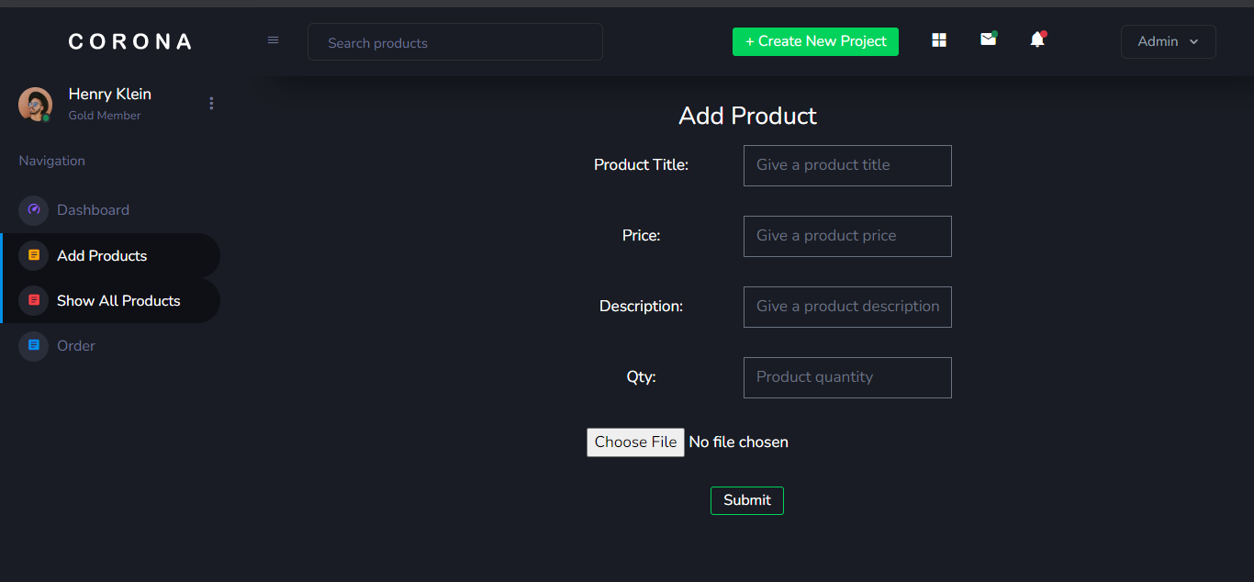Viewport: 1254px width, 582px height.
Task: Open the mail inbox icon
Action: (988, 40)
